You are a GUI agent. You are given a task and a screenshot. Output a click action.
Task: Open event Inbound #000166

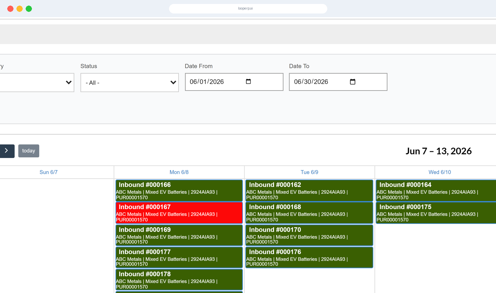coord(179,191)
